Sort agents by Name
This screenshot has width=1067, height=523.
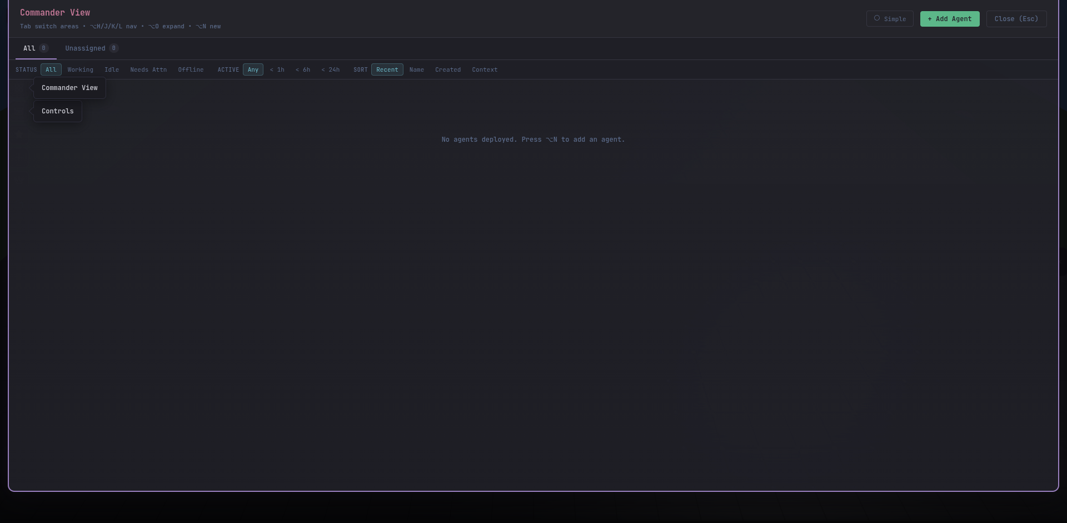[x=417, y=69]
